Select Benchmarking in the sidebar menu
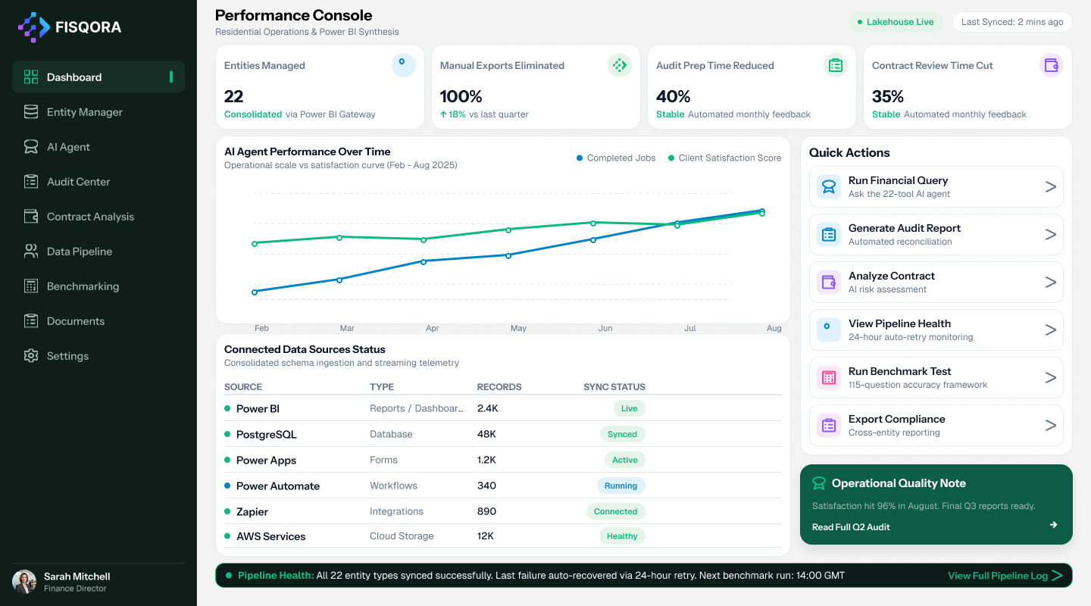The height and width of the screenshot is (606, 1091). [98, 286]
